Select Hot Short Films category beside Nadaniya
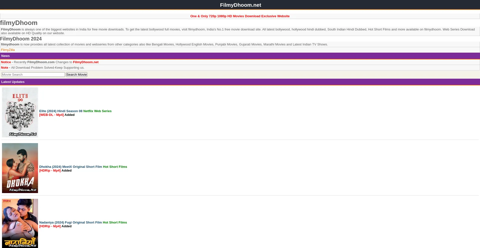 pos(115,223)
